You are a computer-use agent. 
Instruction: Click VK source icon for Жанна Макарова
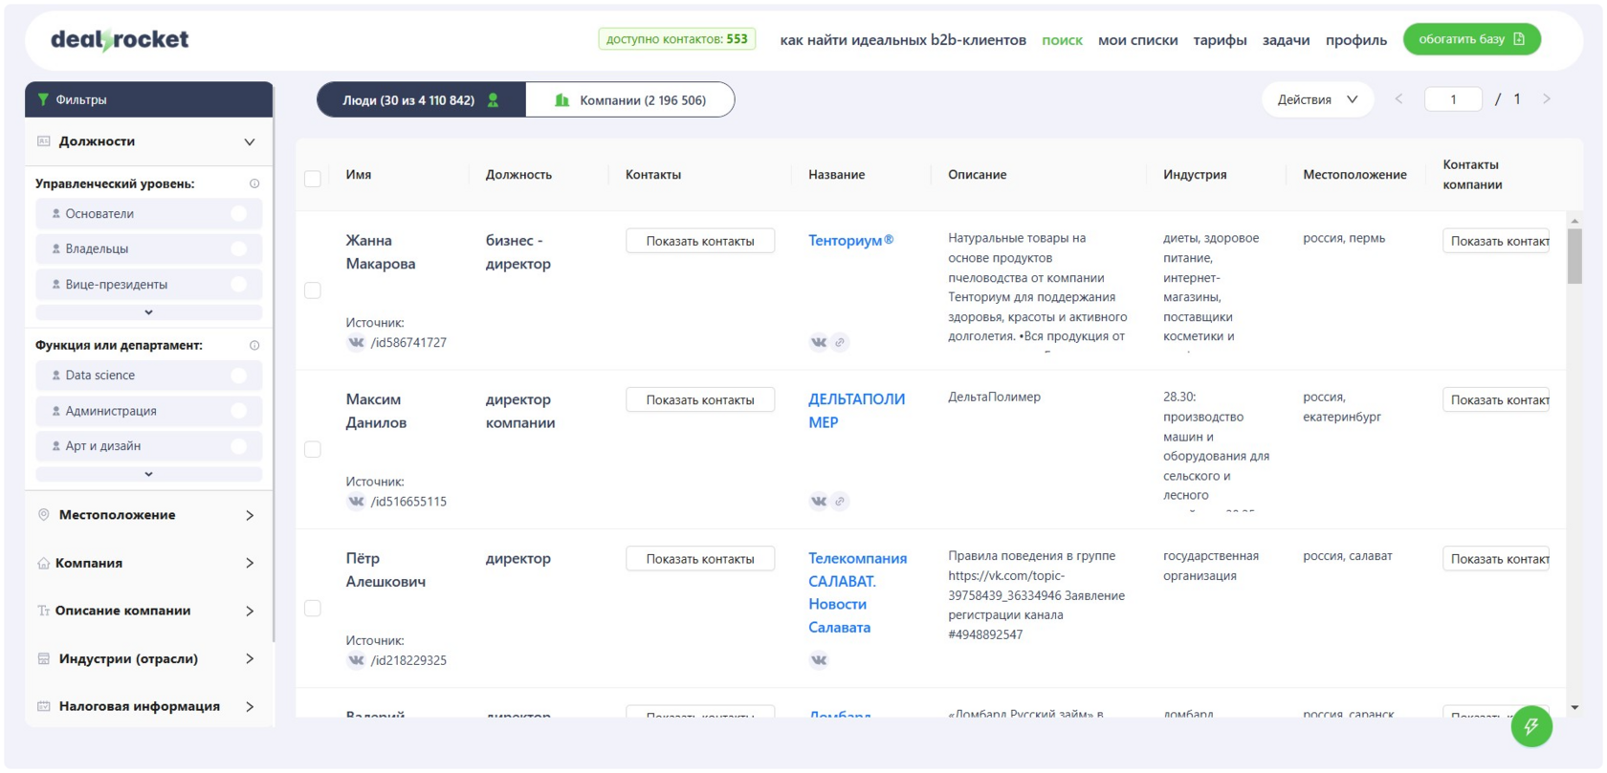pyautogui.click(x=356, y=342)
